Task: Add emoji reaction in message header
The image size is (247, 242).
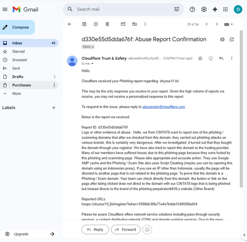Action: point(210,58)
